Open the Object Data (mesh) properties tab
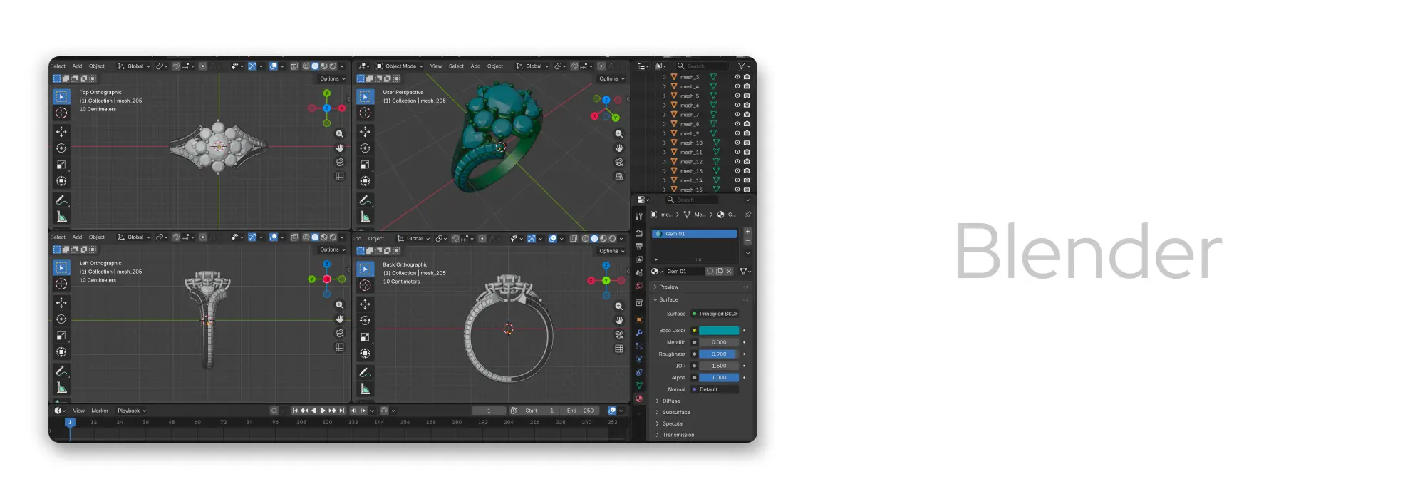The width and height of the screenshot is (1425, 499). click(x=639, y=386)
